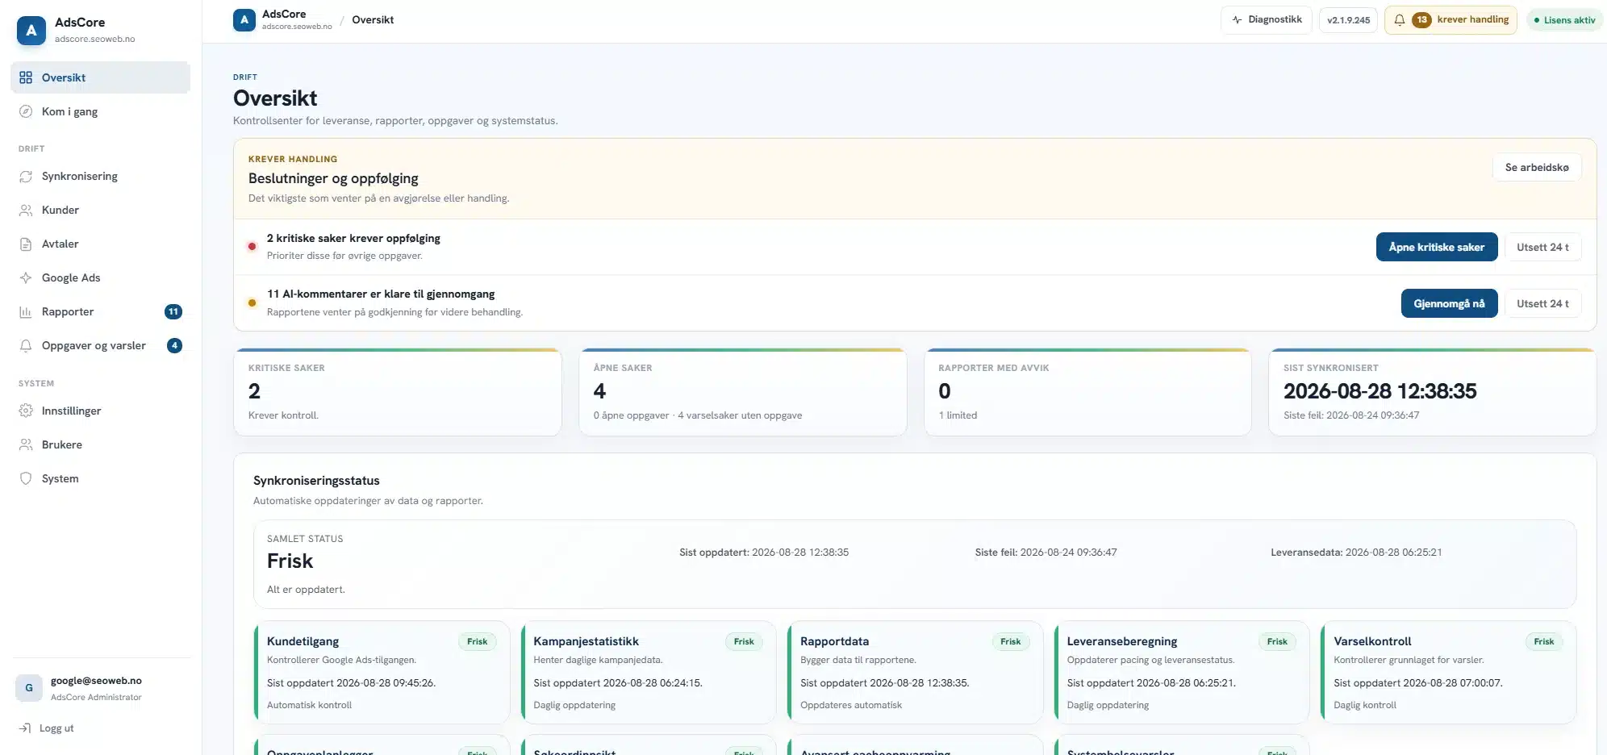Open the Diagnostikk button
This screenshot has width=1607, height=755.
pyautogui.click(x=1267, y=19)
